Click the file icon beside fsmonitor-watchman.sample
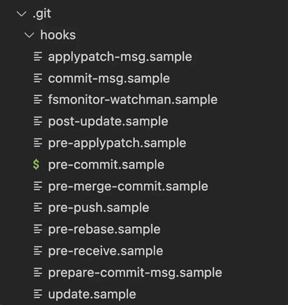 [x=38, y=99]
